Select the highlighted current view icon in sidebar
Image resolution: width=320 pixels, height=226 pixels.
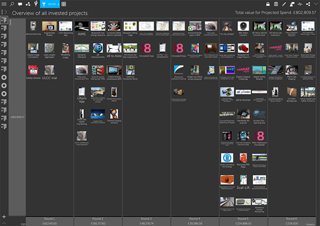coord(4,20)
